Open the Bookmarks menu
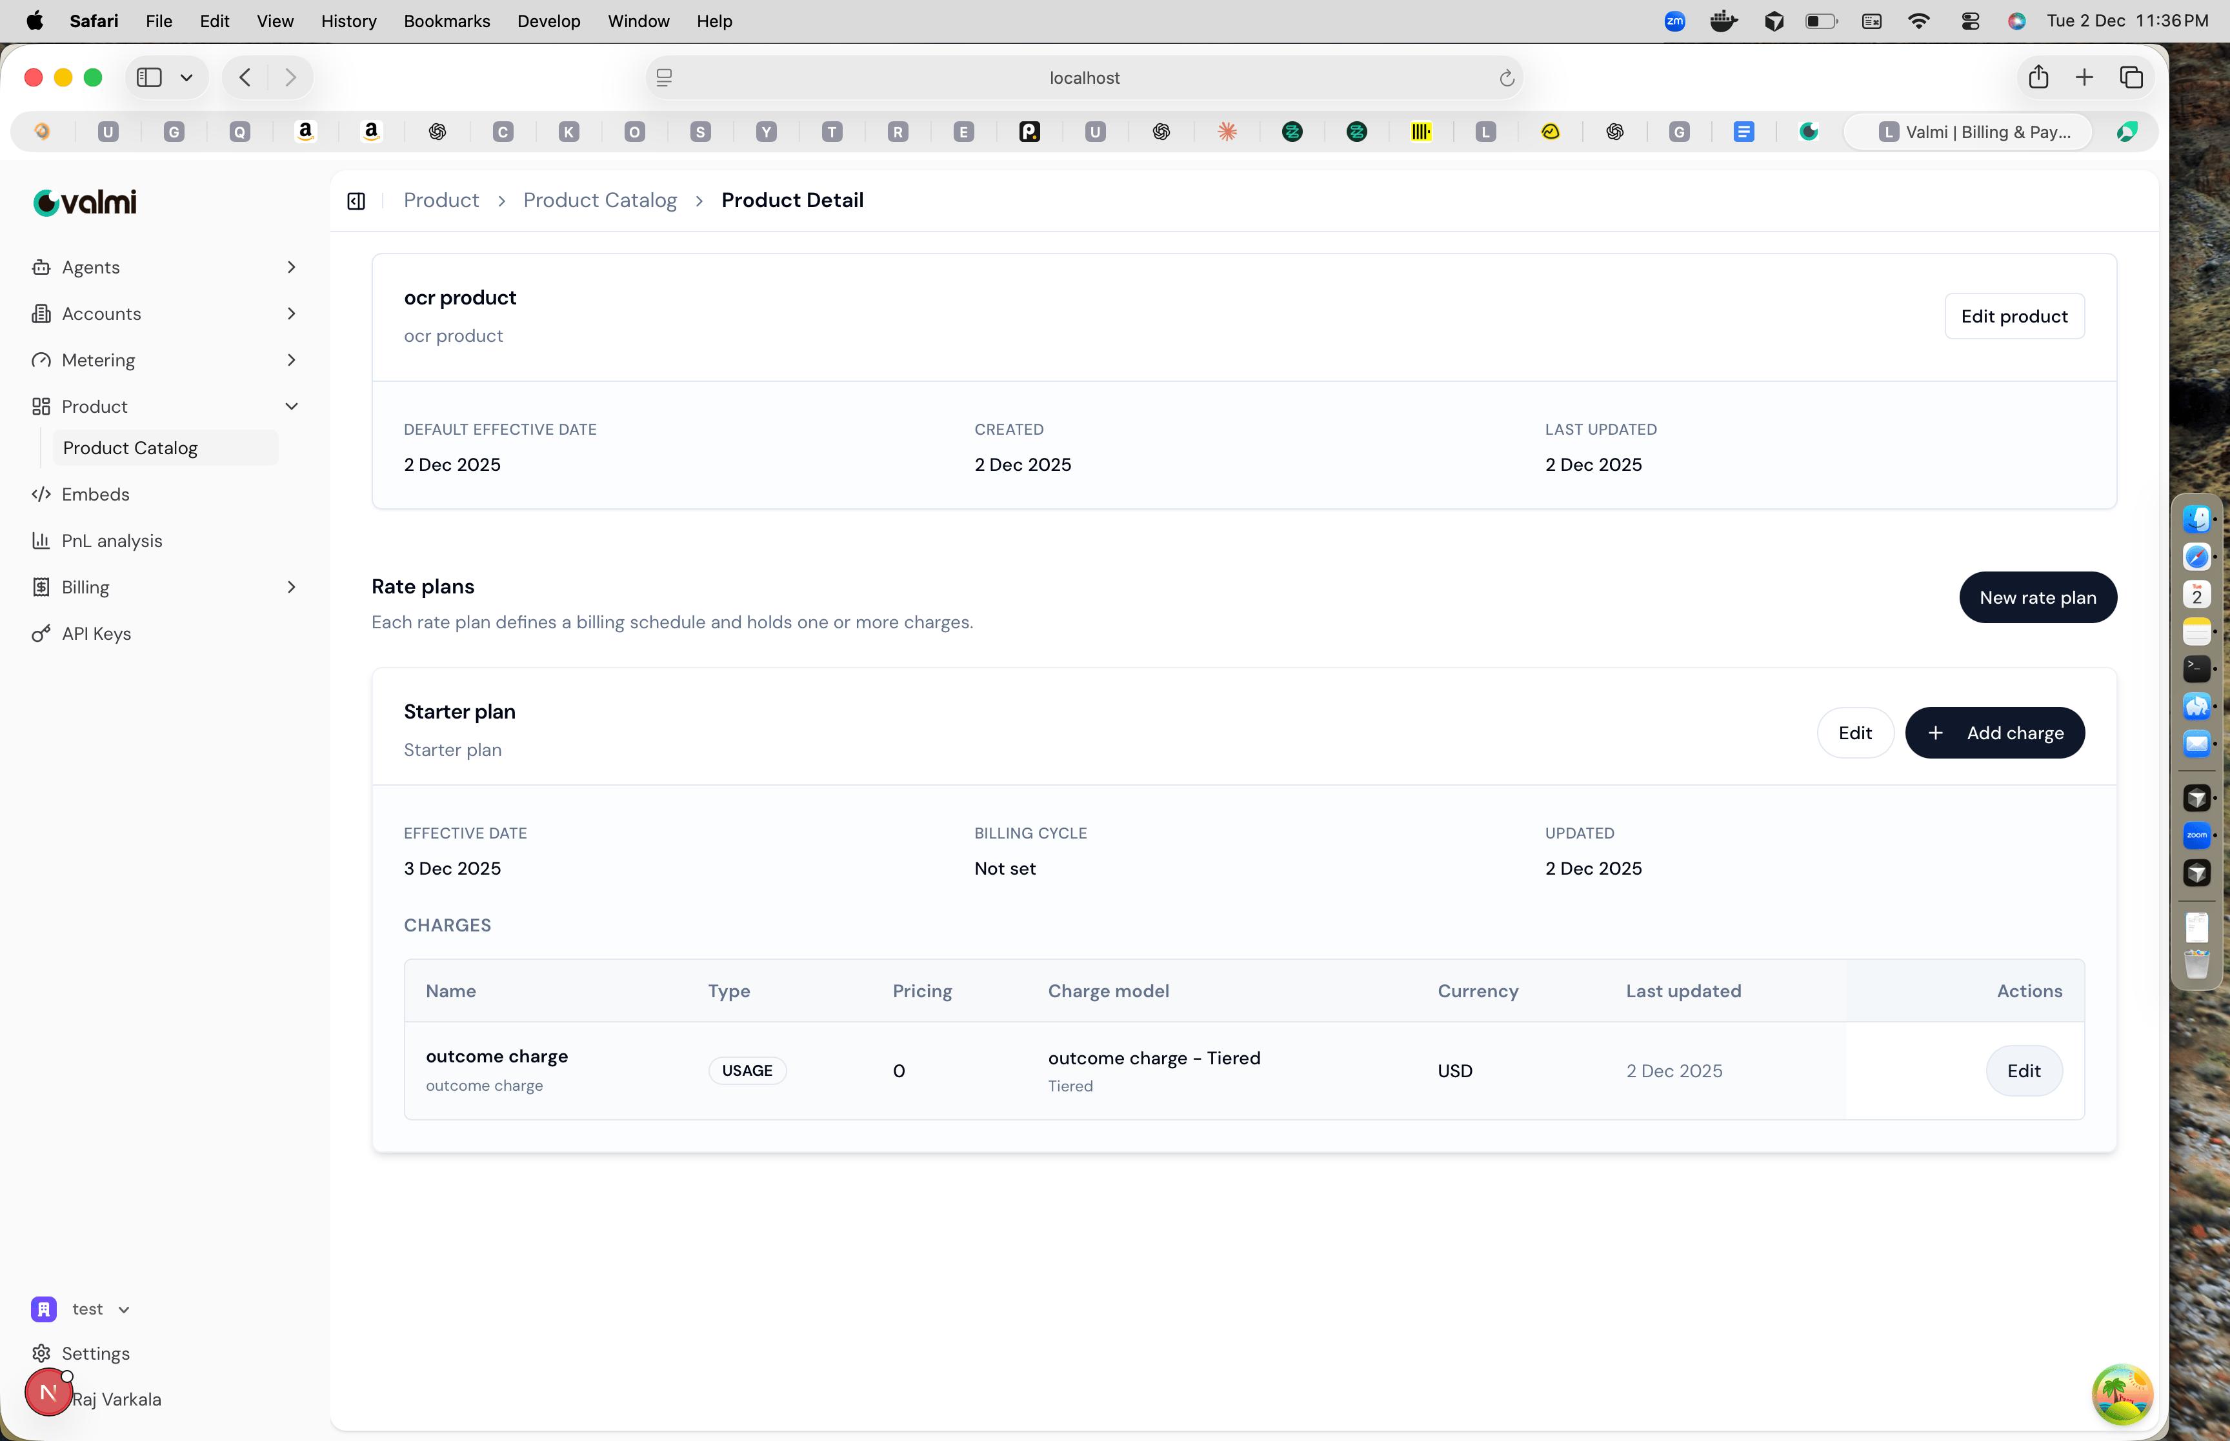Image resolution: width=2230 pixels, height=1441 pixels. [x=447, y=21]
